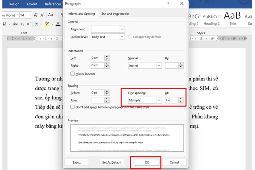Open Alignment combo box
The width and height of the screenshot is (255, 170).
[108, 29]
